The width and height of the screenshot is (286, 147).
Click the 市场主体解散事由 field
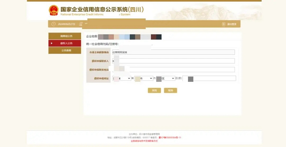click(x=173, y=52)
